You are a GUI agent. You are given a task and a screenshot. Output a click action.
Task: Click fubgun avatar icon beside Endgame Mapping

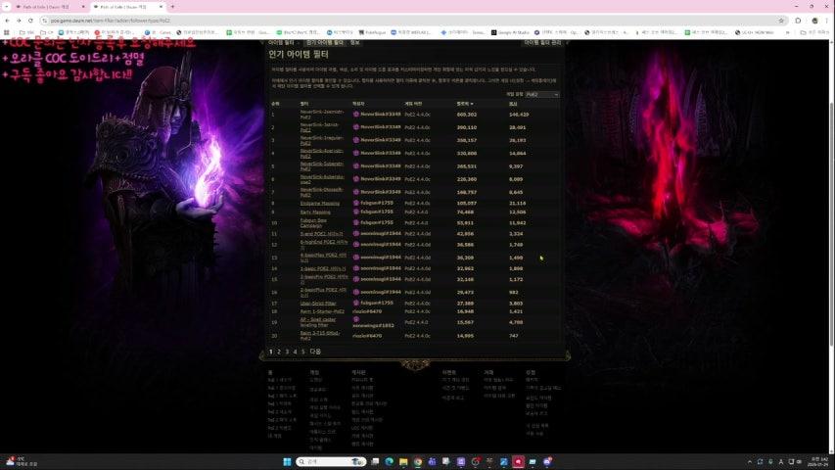[x=356, y=203]
